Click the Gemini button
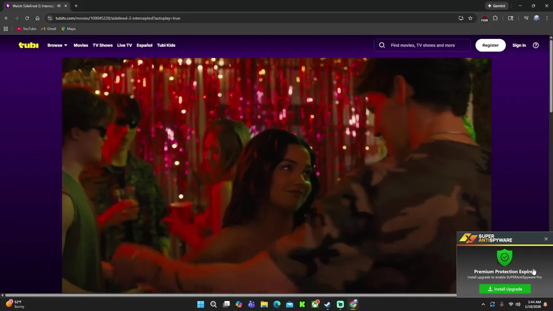 pos(496,6)
